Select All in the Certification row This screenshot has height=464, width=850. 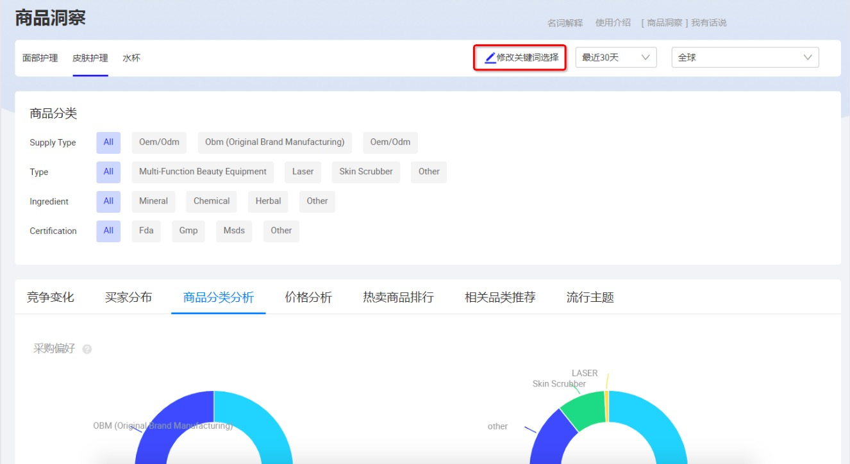108,231
